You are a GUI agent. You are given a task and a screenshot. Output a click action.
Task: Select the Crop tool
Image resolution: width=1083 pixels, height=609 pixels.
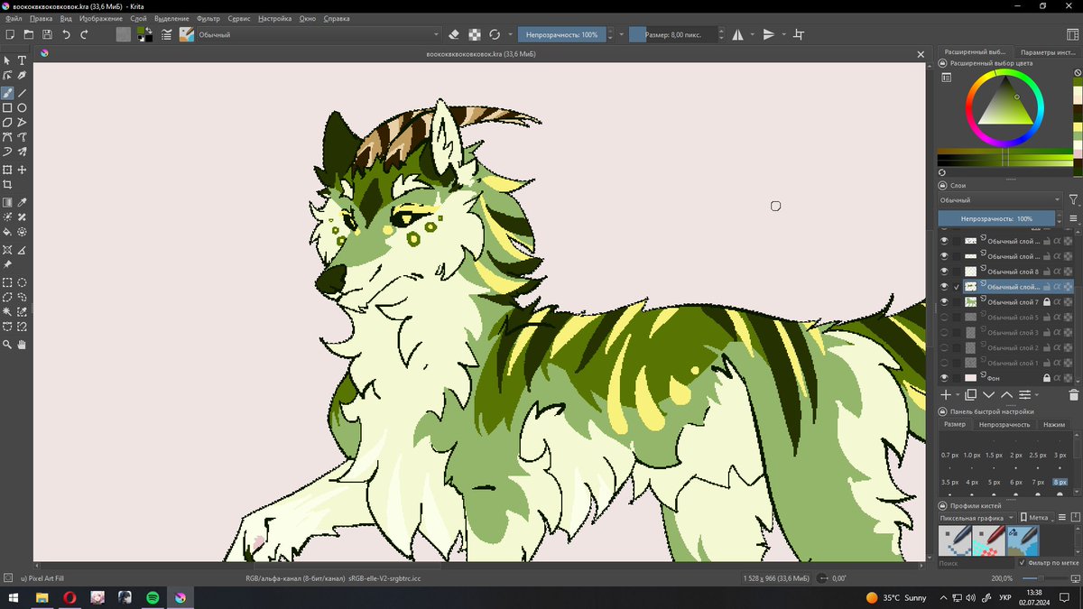[7, 184]
